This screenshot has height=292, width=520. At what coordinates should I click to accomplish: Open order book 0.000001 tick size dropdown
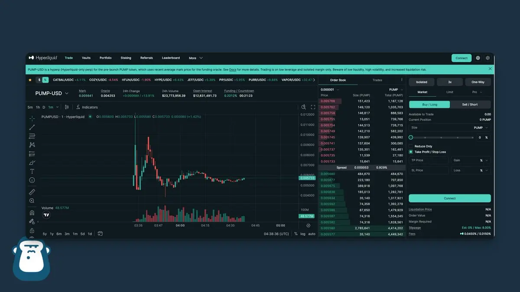tap(330, 90)
